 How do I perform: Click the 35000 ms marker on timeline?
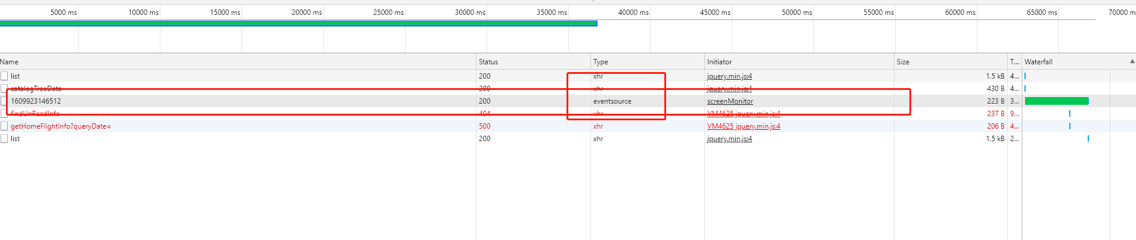552,13
